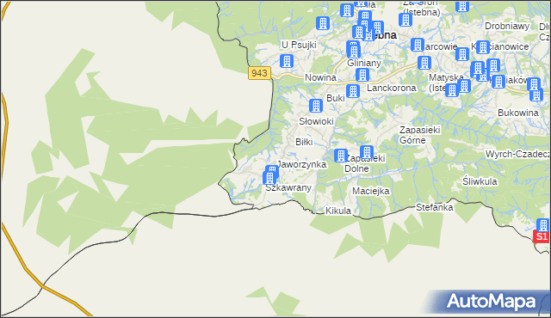
Task: Click the Gliniany label
Action: pos(364,63)
